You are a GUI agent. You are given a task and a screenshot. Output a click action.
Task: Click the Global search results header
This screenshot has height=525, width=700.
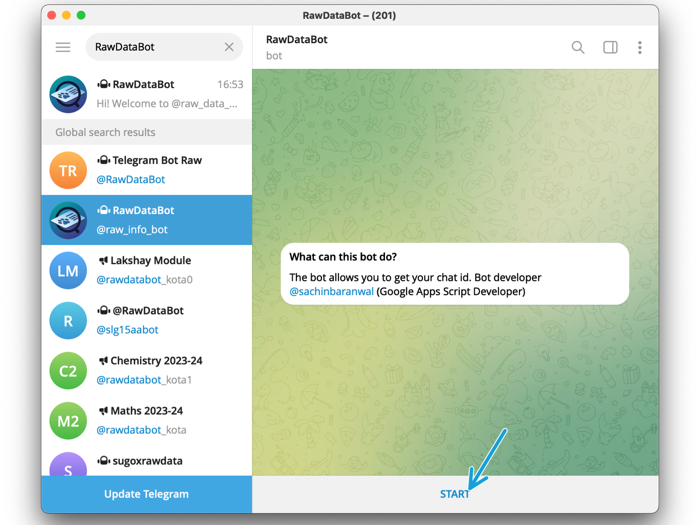click(x=105, y=132)
